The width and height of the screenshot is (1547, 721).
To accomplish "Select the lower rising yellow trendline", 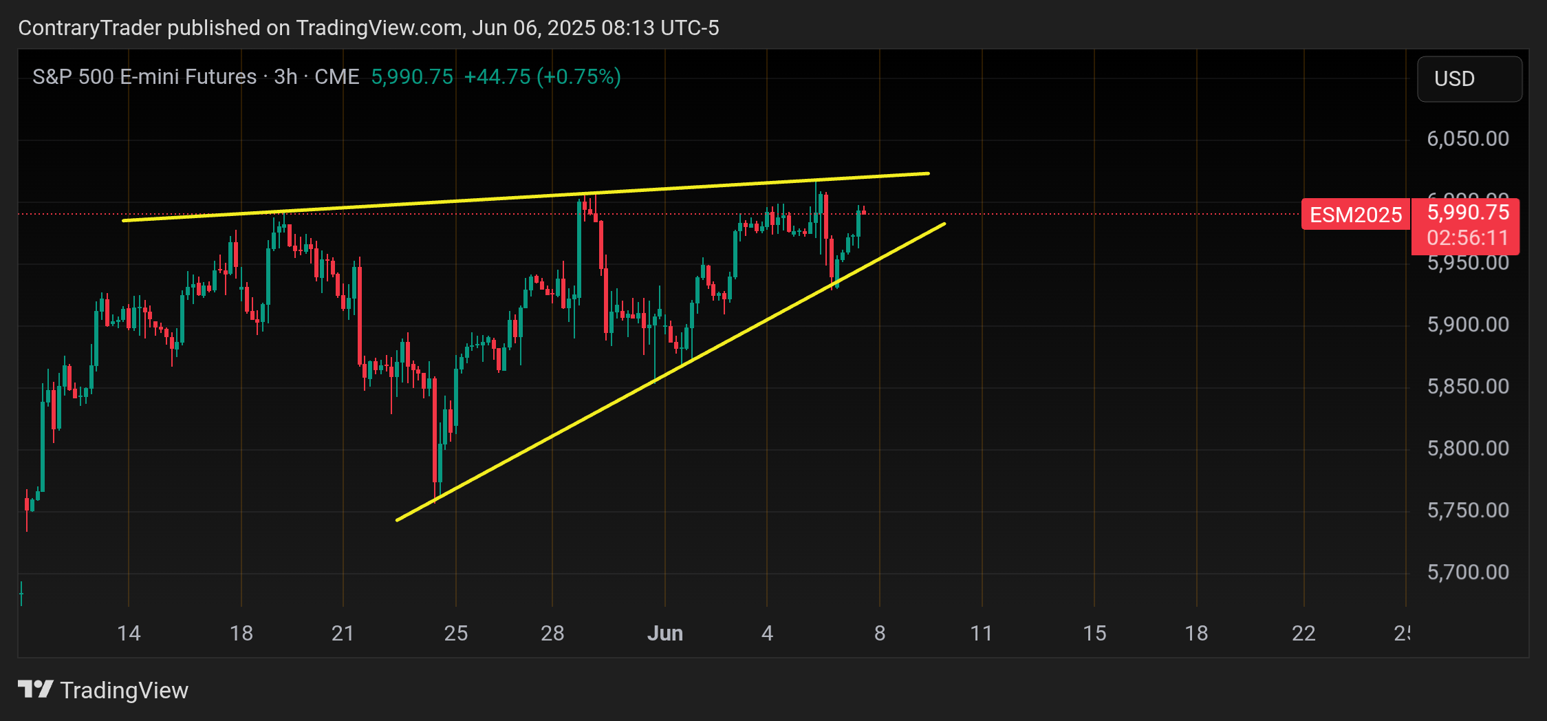I will point(671,372).
